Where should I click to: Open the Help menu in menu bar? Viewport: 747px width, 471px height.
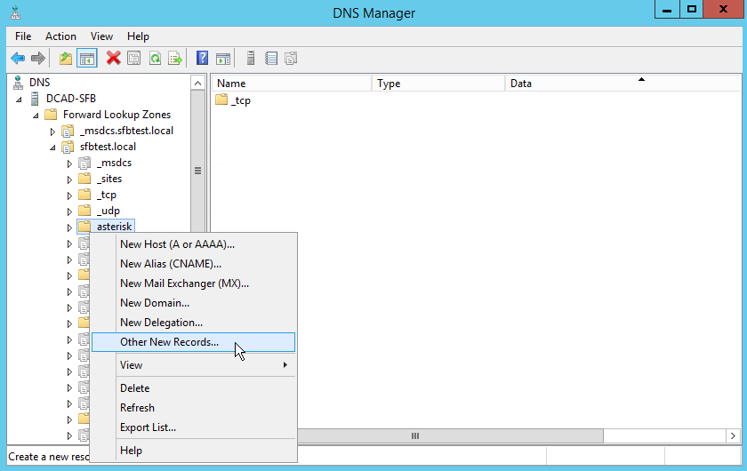pos(138,36)
